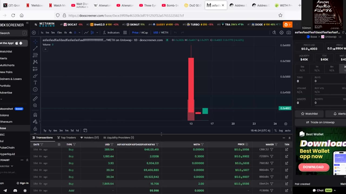The width and height of the screenshot is (346, 194).
Task: Set chart interval to 15m
Action: (x=59, y=33)
